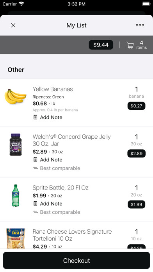
Task: Tap the shopping cart icon
Action: [130, 45]
